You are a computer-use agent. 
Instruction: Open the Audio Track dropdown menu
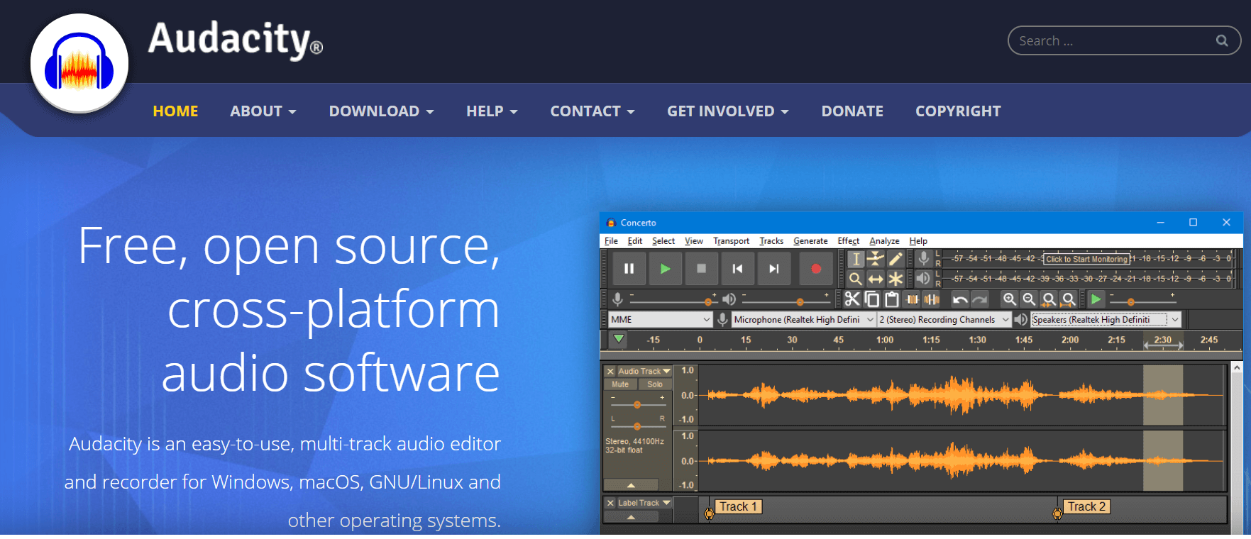click(644, 371)
